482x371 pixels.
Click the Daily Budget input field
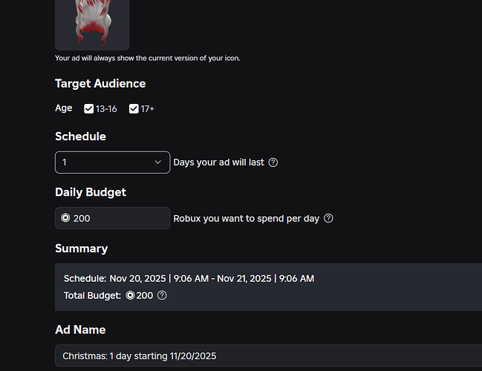112,218
